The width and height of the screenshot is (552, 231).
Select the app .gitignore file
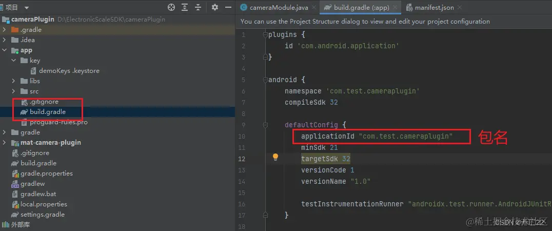click(x=44, y=102)
